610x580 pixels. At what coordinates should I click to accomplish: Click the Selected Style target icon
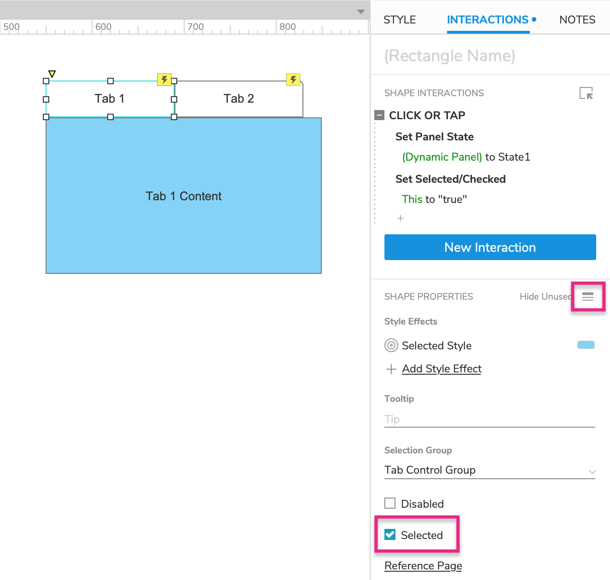pyautogui.click(x=391, y=345)
